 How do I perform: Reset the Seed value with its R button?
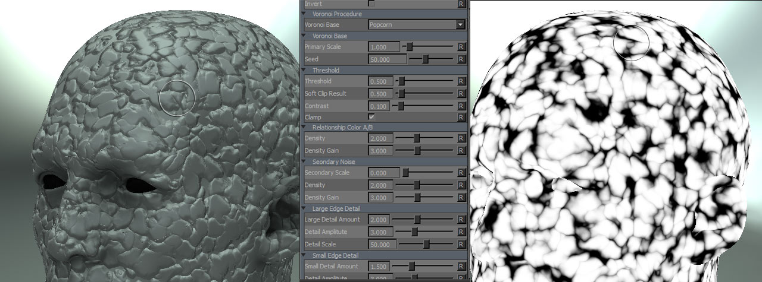tap(461, 59)
